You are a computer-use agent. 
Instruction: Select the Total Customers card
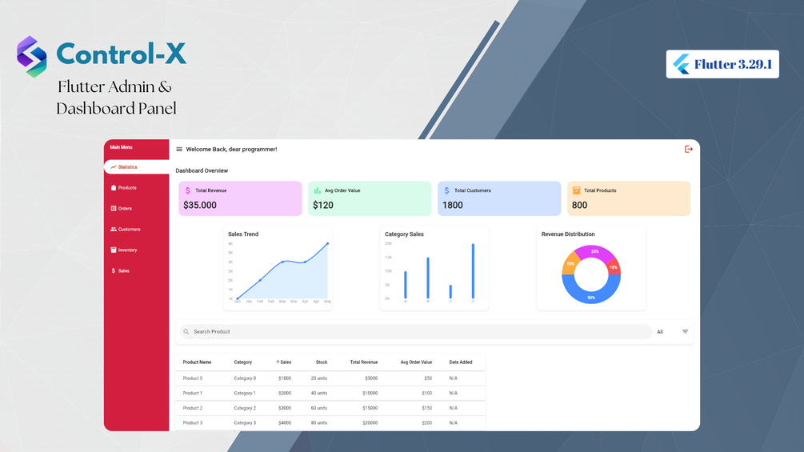click(x=499, y=198)
